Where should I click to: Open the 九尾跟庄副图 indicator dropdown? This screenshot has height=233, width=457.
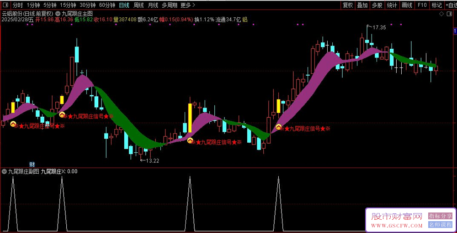tap(5, 171)
